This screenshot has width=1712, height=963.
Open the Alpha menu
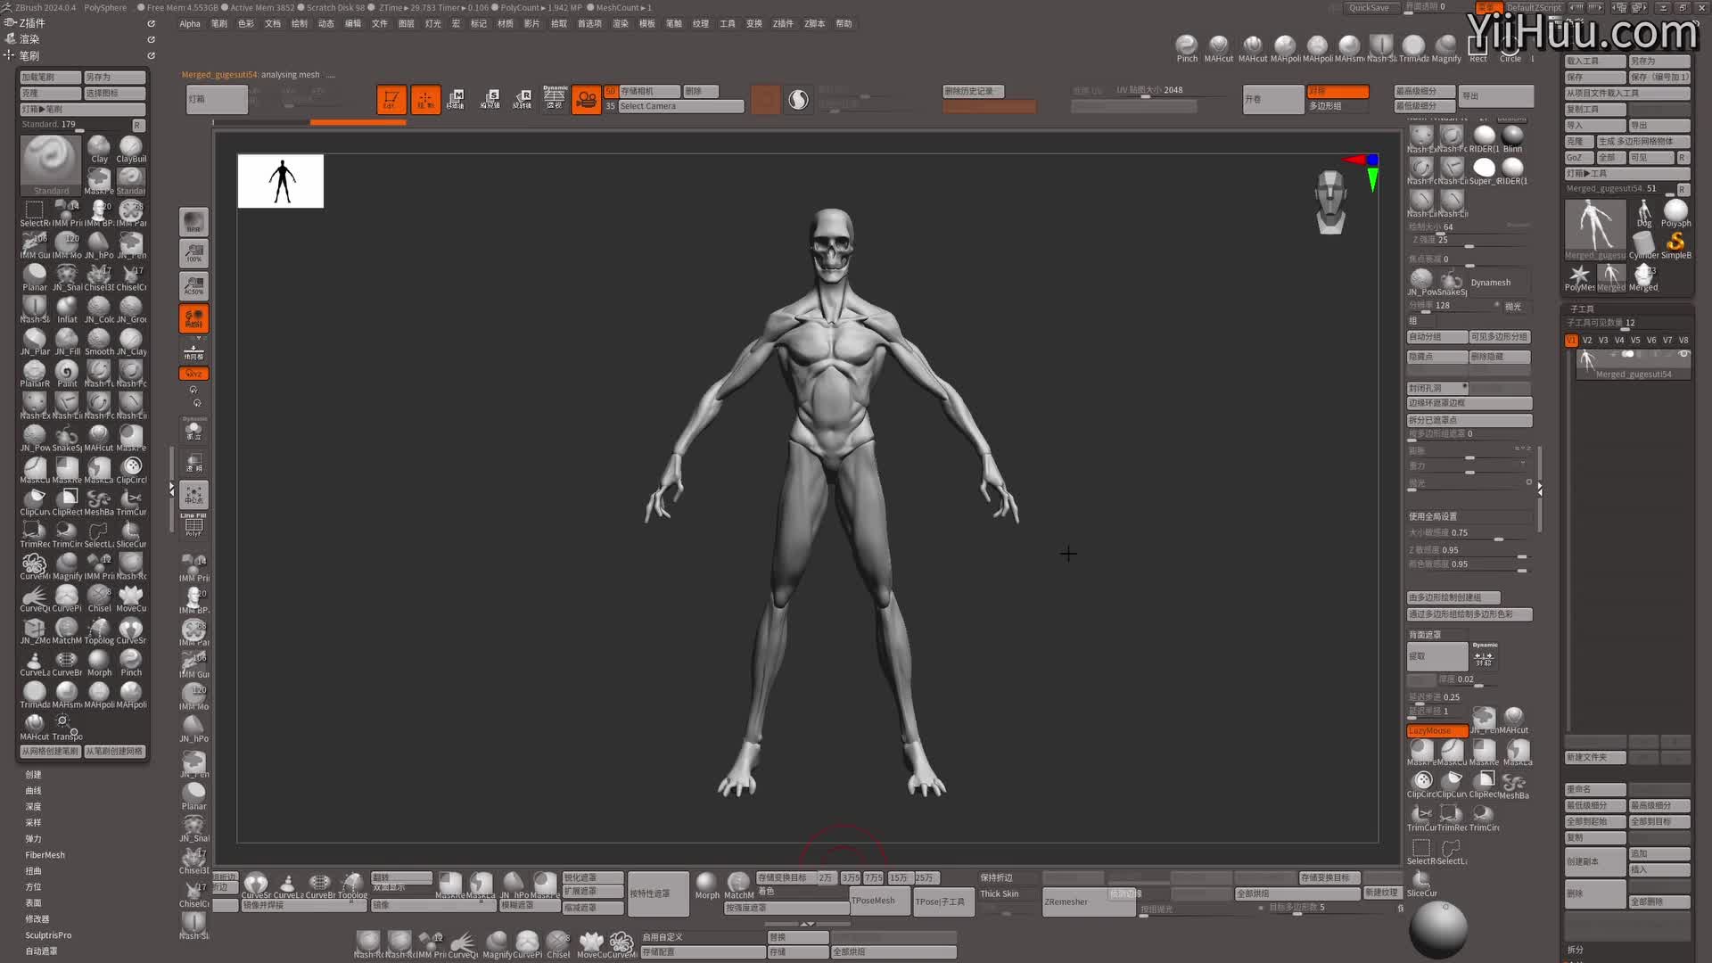[189, 24]
